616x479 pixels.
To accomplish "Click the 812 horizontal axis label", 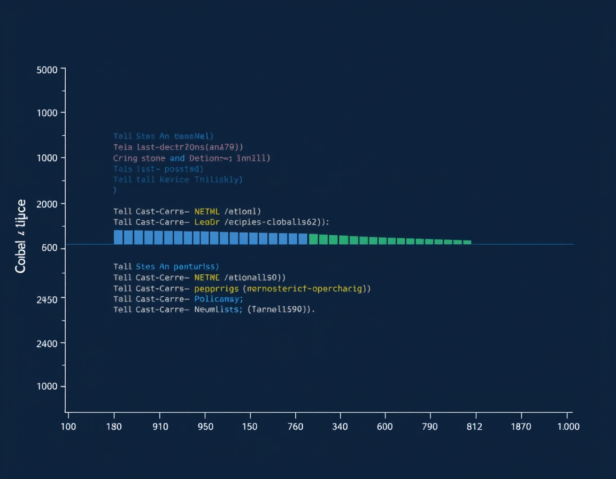I will 475,427.
